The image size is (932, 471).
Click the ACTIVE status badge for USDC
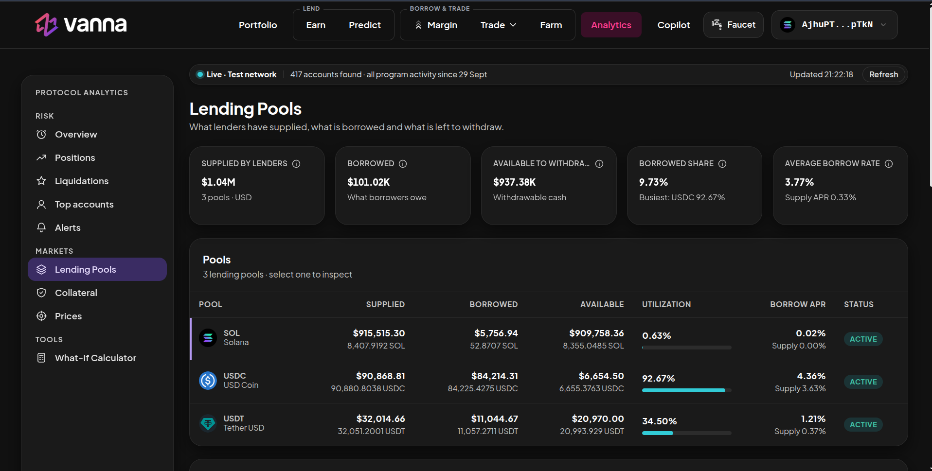[x=863, y=382]
